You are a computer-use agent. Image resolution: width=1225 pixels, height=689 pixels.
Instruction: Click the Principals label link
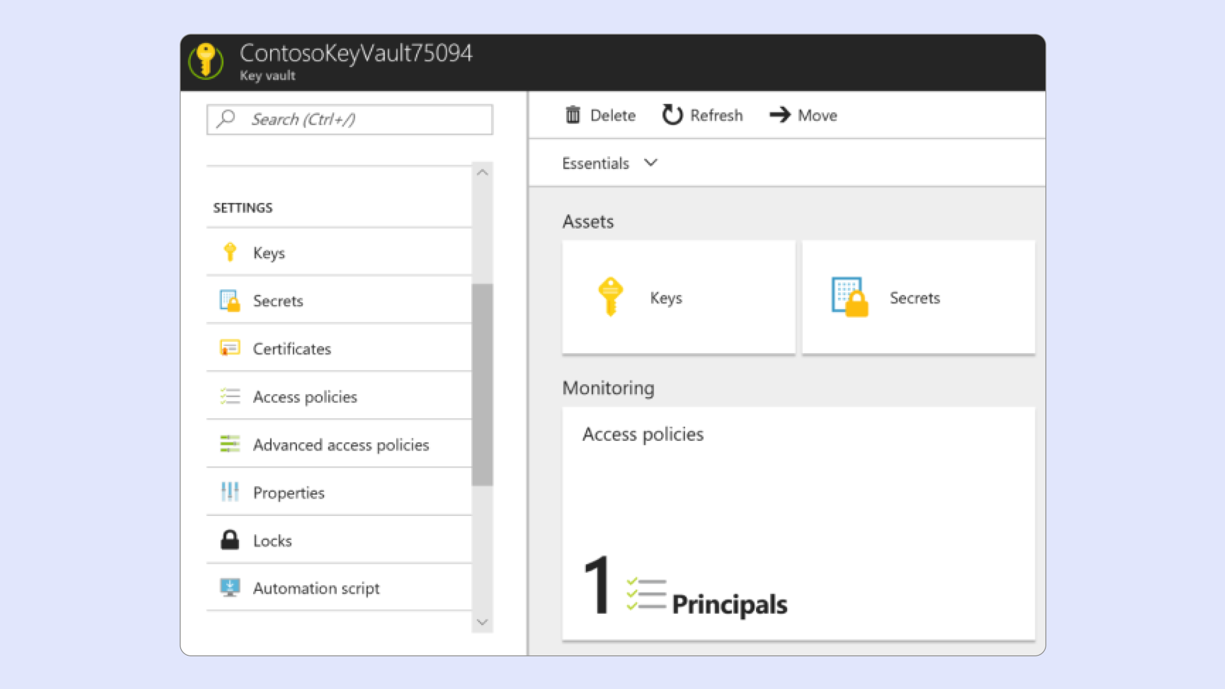click(x=729, y=605)
